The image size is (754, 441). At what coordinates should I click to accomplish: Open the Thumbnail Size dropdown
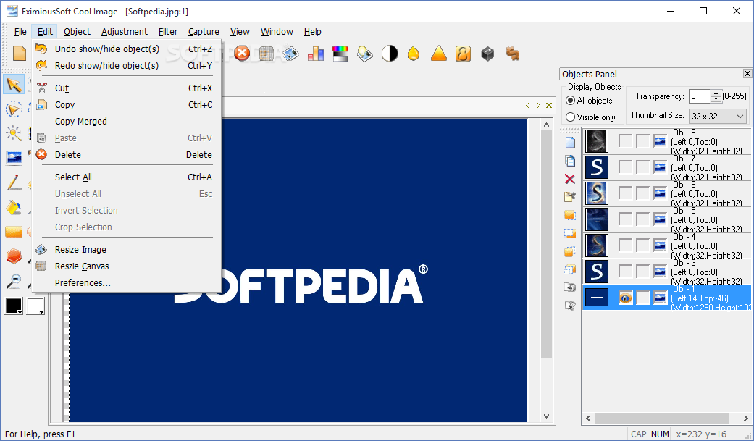(x=718, y=117)
